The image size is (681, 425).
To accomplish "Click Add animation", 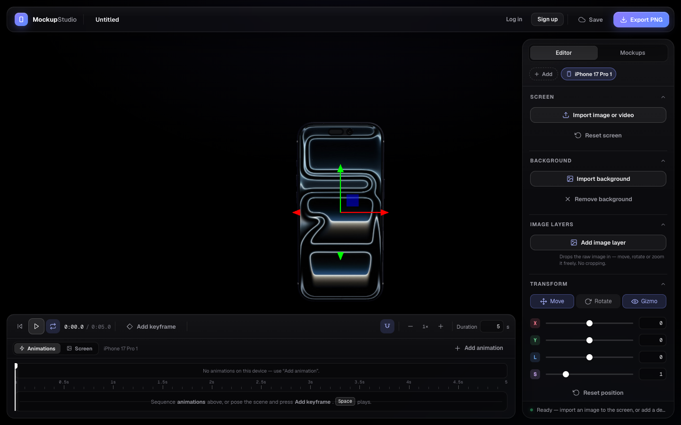I will click(x=479, y=348).
